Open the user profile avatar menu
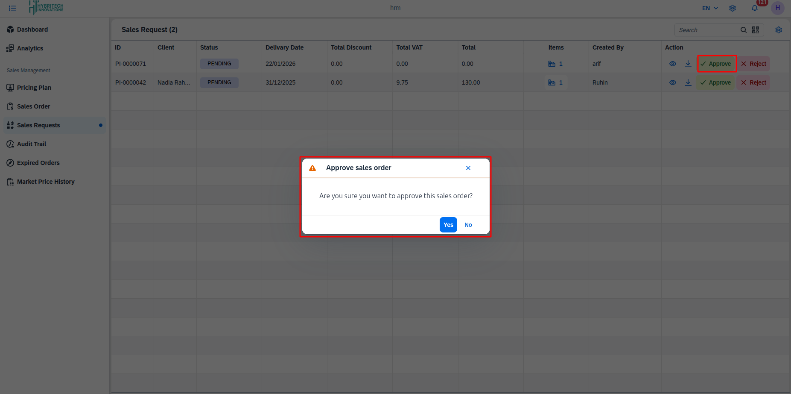 coord(777,8)
